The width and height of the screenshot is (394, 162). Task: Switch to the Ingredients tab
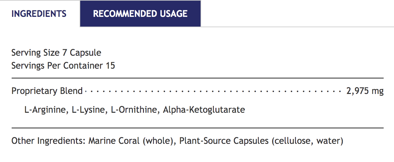pyautogui.click(x=39, y=14)
